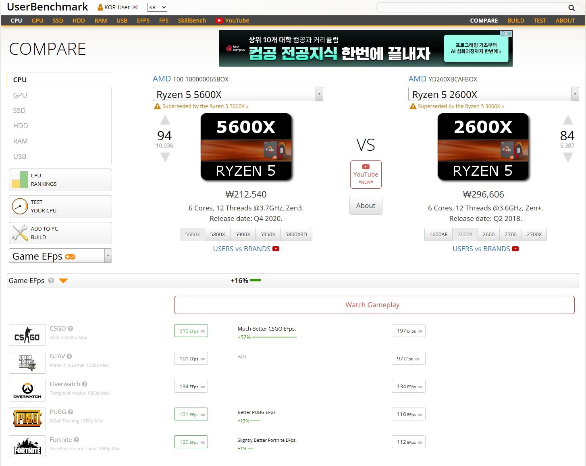586x466 pixels.
Task: Follow the Superseded by Ryzen 5 7600X link
Action: tap(206, 106)
